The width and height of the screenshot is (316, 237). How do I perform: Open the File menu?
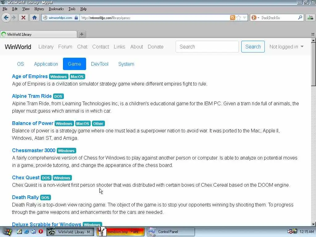[x=5, y=9]
